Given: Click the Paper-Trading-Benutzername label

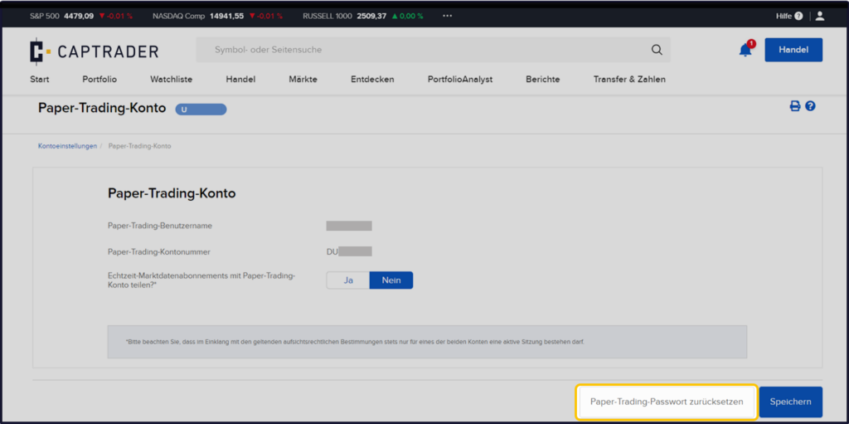Looking at the screenshot, I should tap(160, 226).
